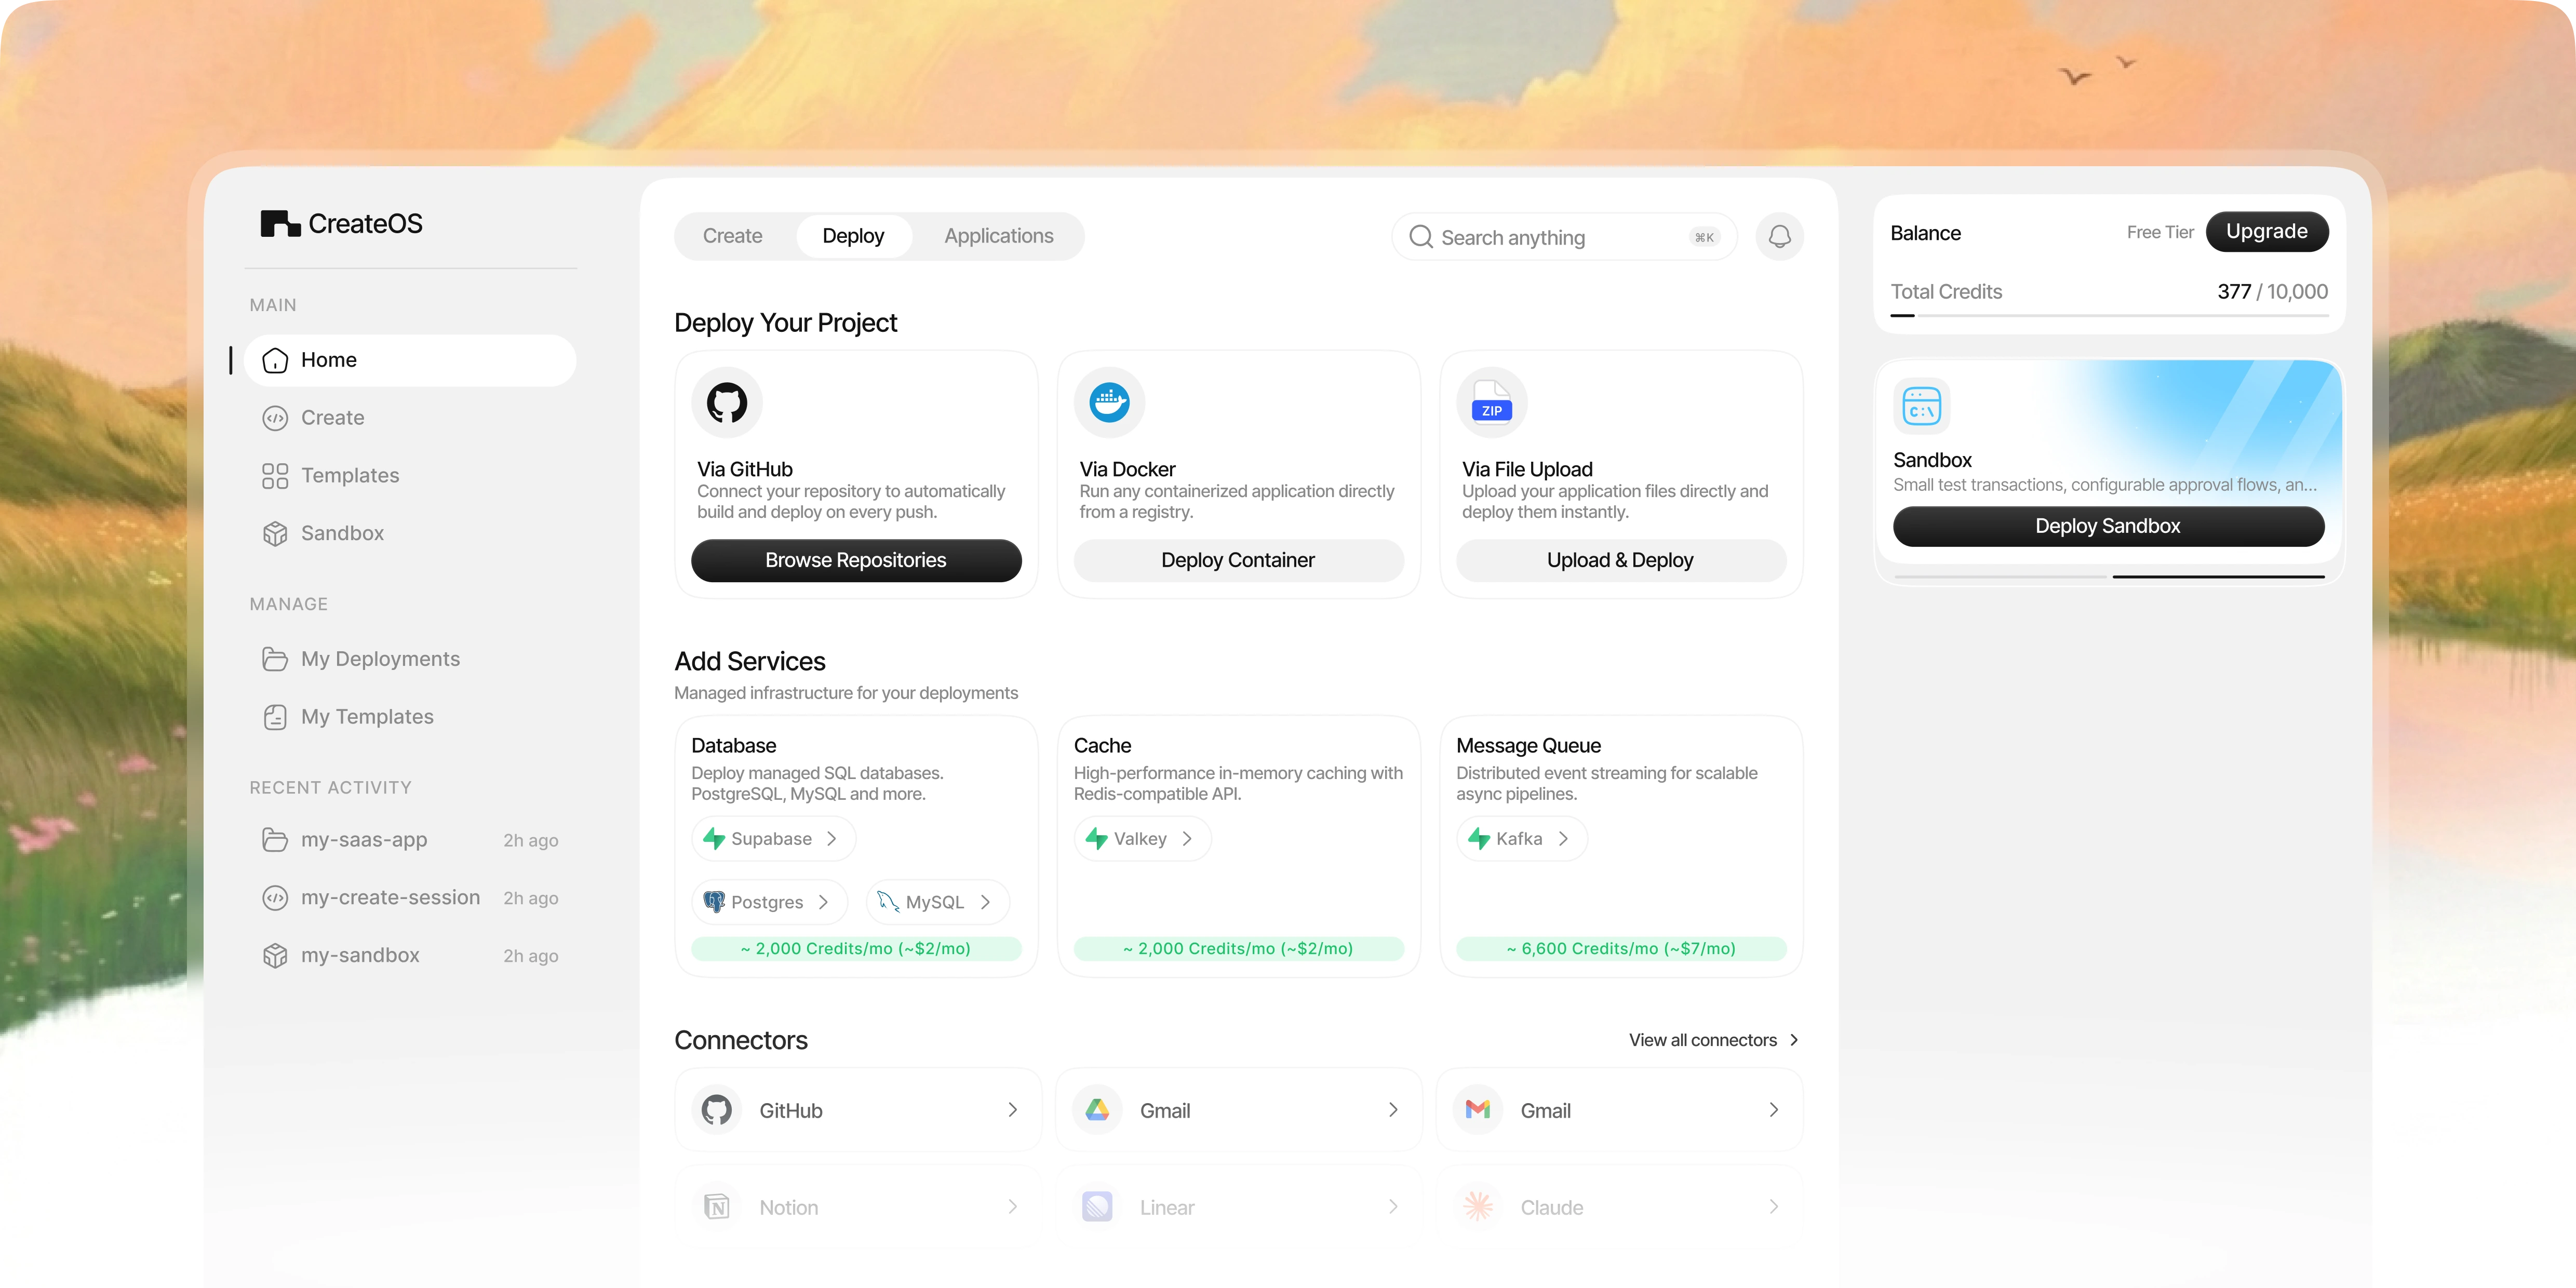Select the ZIP file upload icon
Viewport: 2576px width, 1288px height.
pyautogui.click(x=1490, y=402)
